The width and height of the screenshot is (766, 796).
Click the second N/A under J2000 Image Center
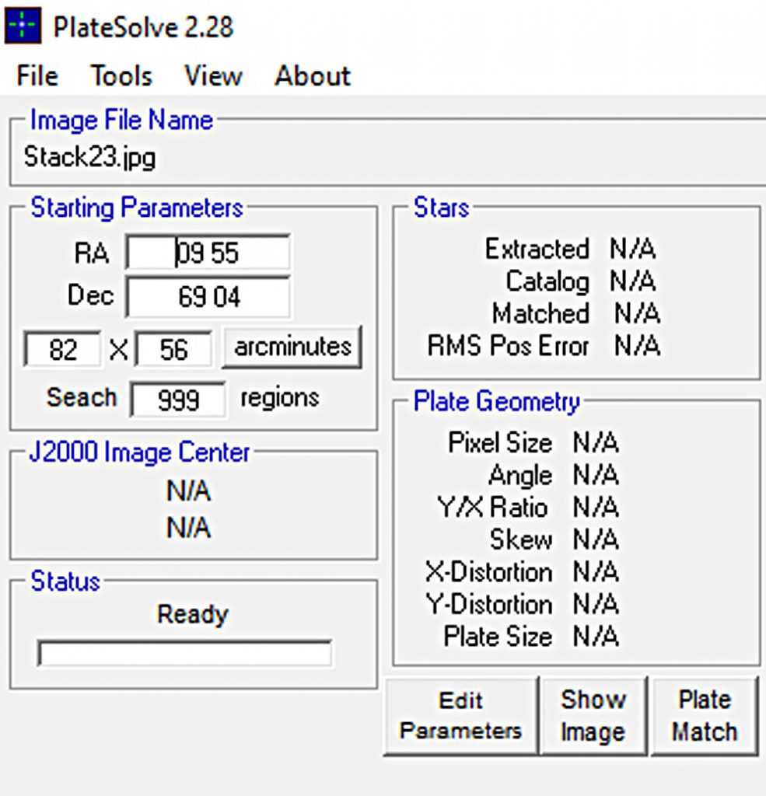click(188, 528)
